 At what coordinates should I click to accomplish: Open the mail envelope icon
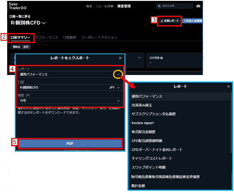[x=198, y=6]
